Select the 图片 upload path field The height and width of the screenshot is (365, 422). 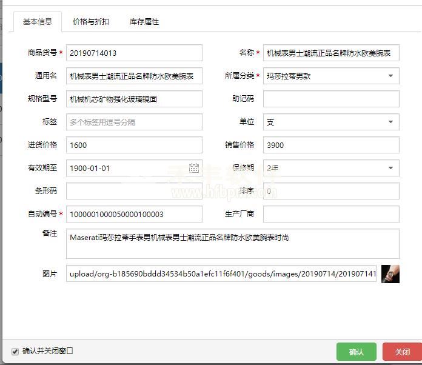(221, 274)
